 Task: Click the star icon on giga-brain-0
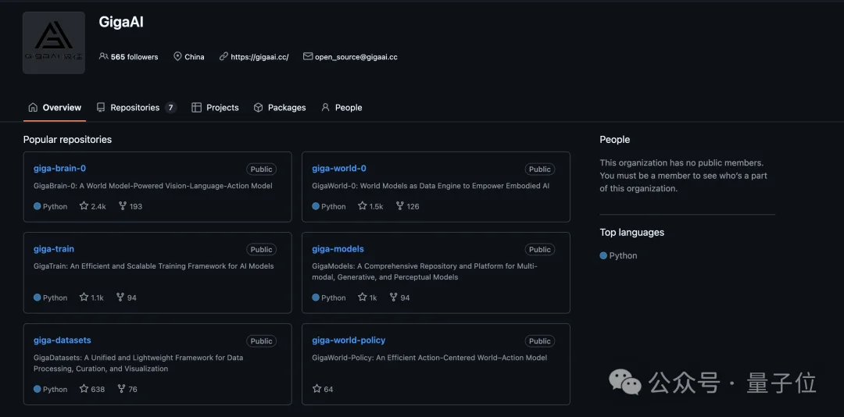(84, 206)
